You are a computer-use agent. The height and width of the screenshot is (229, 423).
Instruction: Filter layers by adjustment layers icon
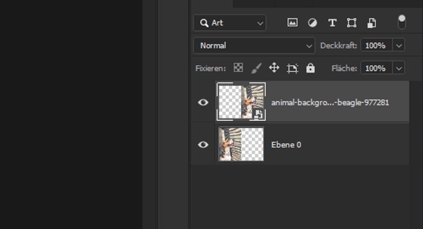(x=312, y=23)
